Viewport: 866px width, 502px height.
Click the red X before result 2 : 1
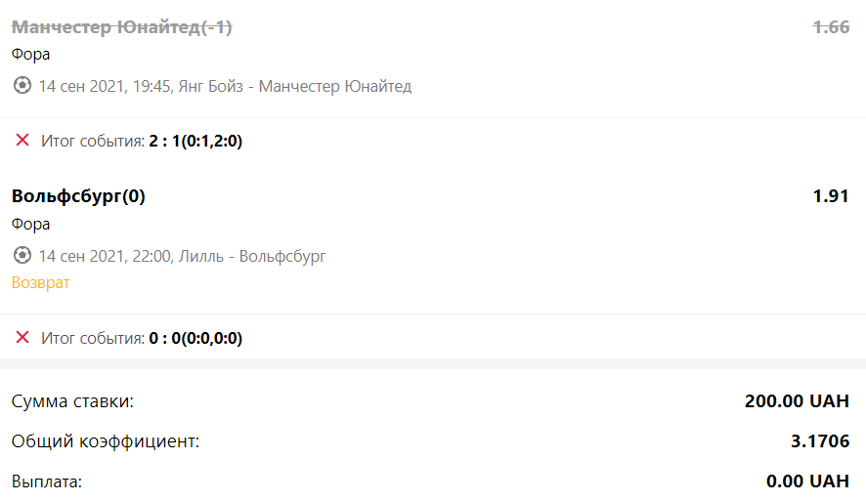pos(22,140)
